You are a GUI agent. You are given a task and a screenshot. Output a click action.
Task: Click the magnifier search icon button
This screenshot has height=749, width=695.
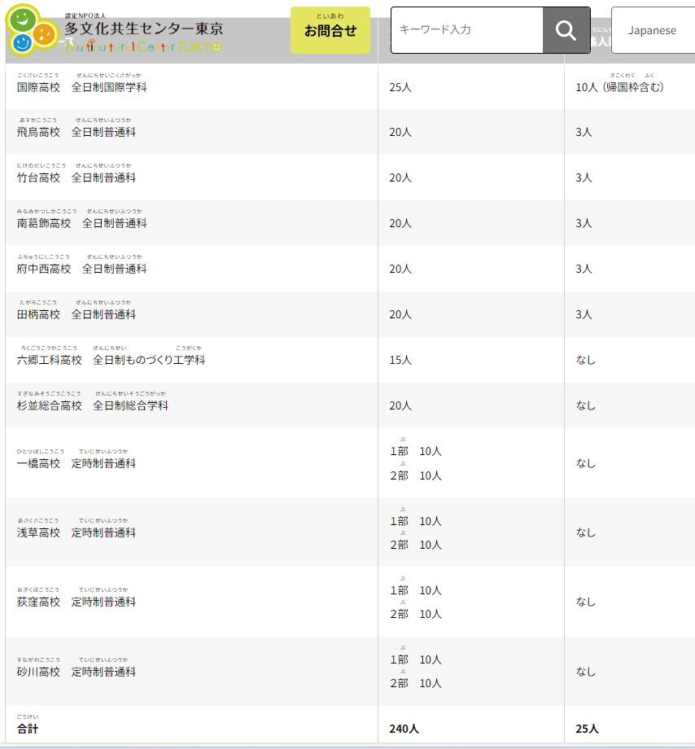[x=566, y=30]
